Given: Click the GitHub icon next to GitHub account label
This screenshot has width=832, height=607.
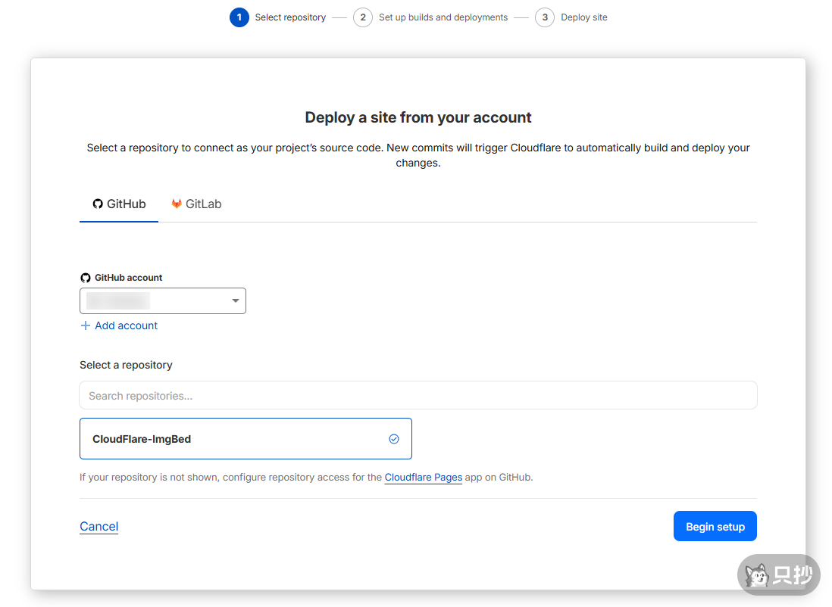Looking at the screenshot, I should tap(86, 278).
